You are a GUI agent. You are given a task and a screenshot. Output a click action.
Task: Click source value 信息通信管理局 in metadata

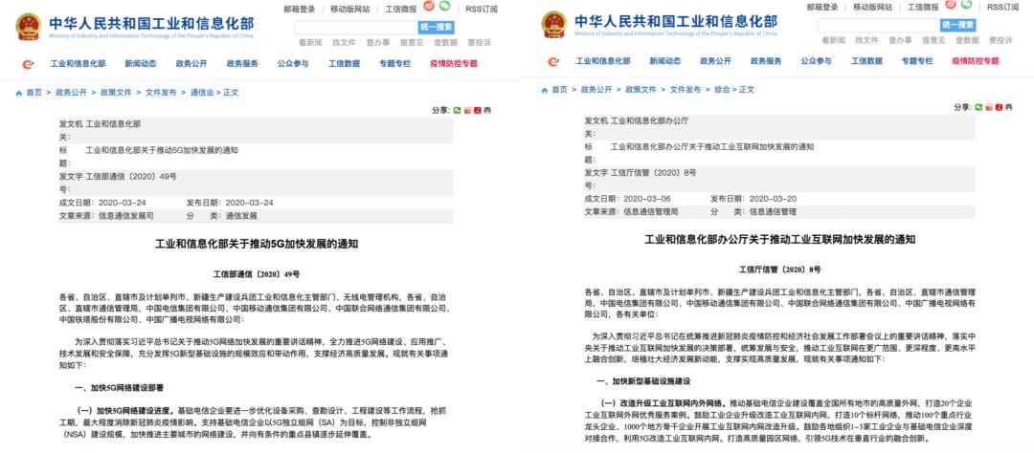(x=650, y=212)
